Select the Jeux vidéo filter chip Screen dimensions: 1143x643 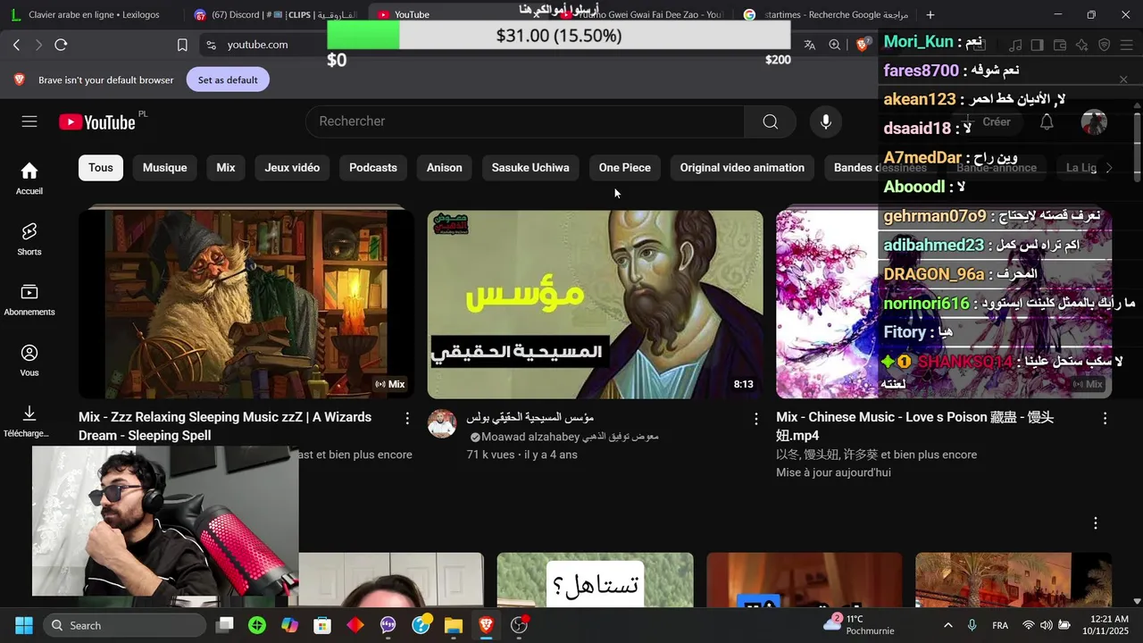pyautogui.click(x=292, y=168)
